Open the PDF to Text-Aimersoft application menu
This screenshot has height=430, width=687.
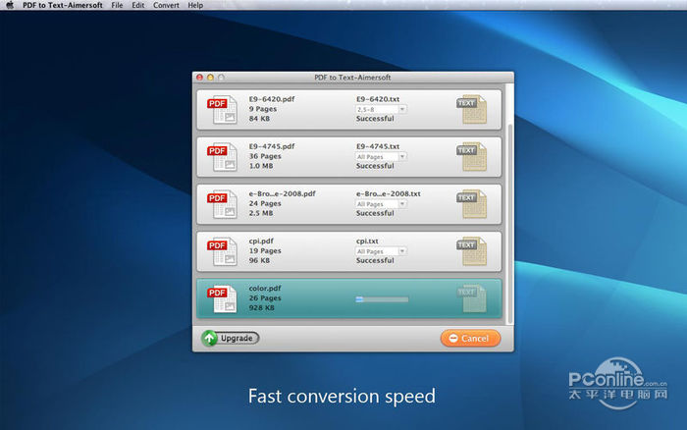point(63,5)
